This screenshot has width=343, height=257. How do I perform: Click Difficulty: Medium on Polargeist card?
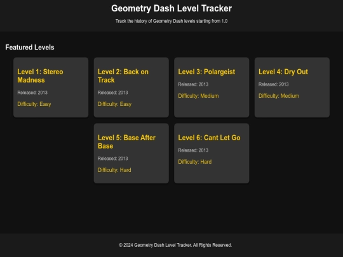pyautogui.click(x=198, y=96)
